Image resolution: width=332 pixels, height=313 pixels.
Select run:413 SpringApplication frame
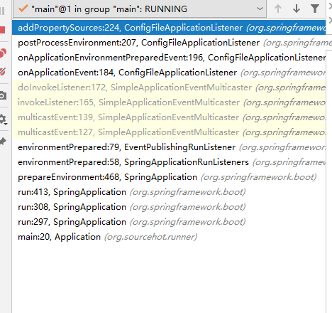(169, 192)
